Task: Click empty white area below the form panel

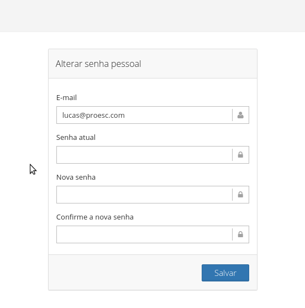Action: click(x=152, y=300)
